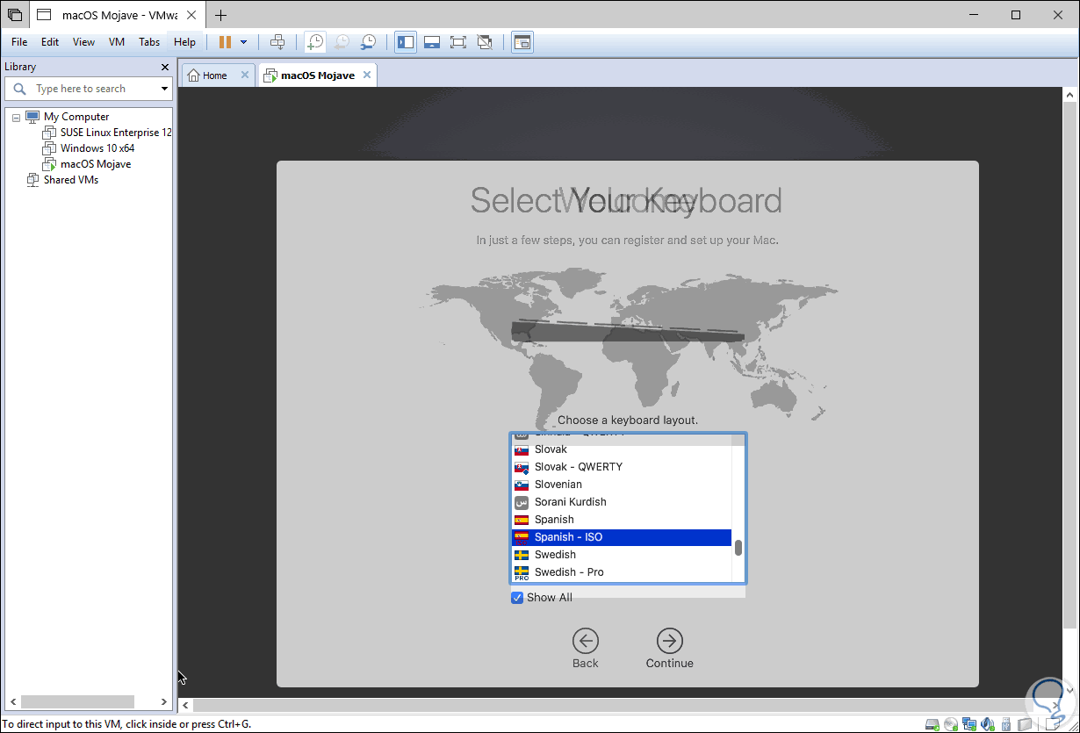This screenshot has height=733, width=1080.
Task: Open the library search dropdown arrow
Action: pyautogui.click(x=164, y=89)
